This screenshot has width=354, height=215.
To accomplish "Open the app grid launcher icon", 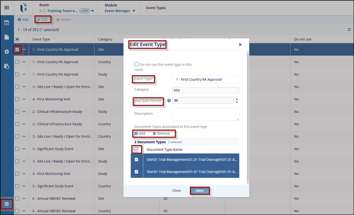I will coord(7,8).
